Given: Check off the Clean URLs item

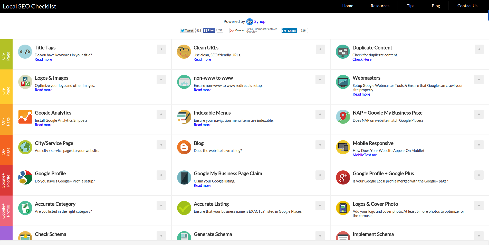Looking at the screenshot, I should [320, 49].
